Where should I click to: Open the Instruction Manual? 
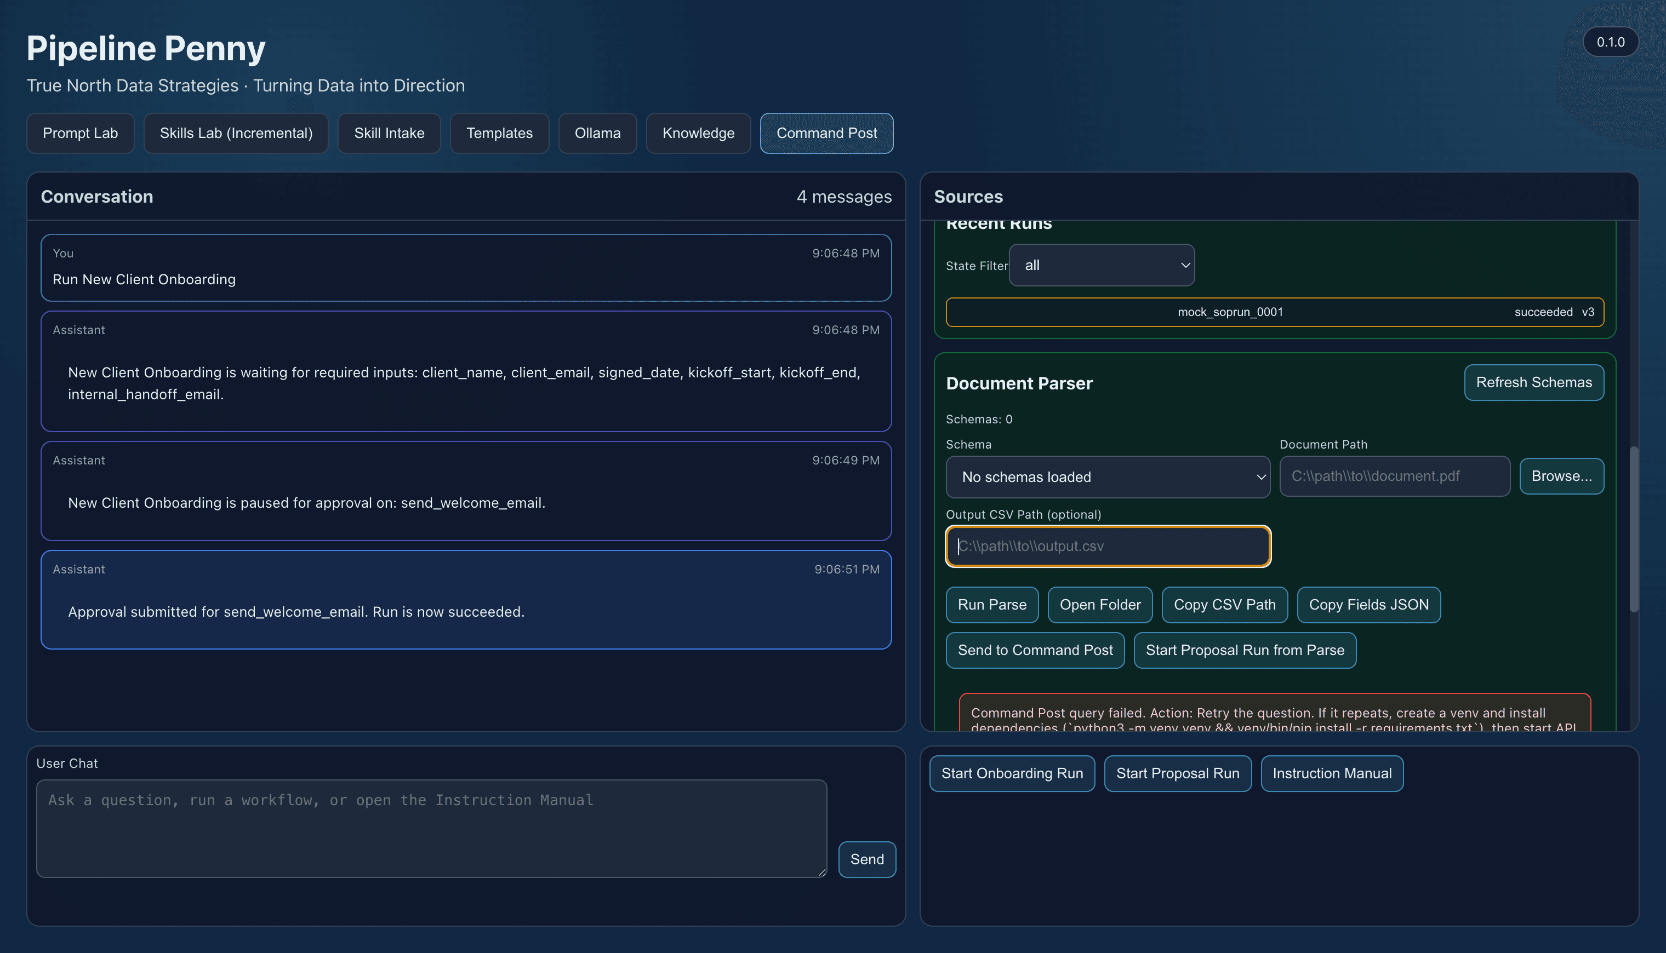point(1332,773)
